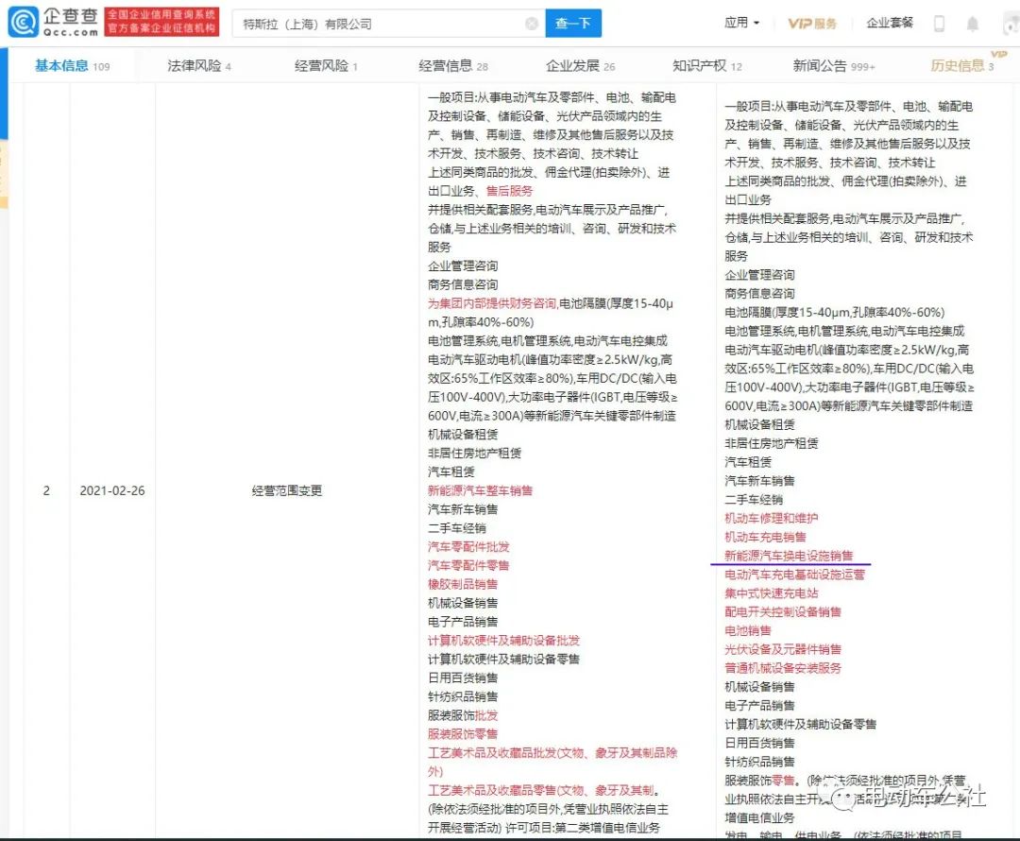Switch to the 知识产权 tab
Image resolution: width=1020 pixels, height=841 pixels.
coord(707,66)
